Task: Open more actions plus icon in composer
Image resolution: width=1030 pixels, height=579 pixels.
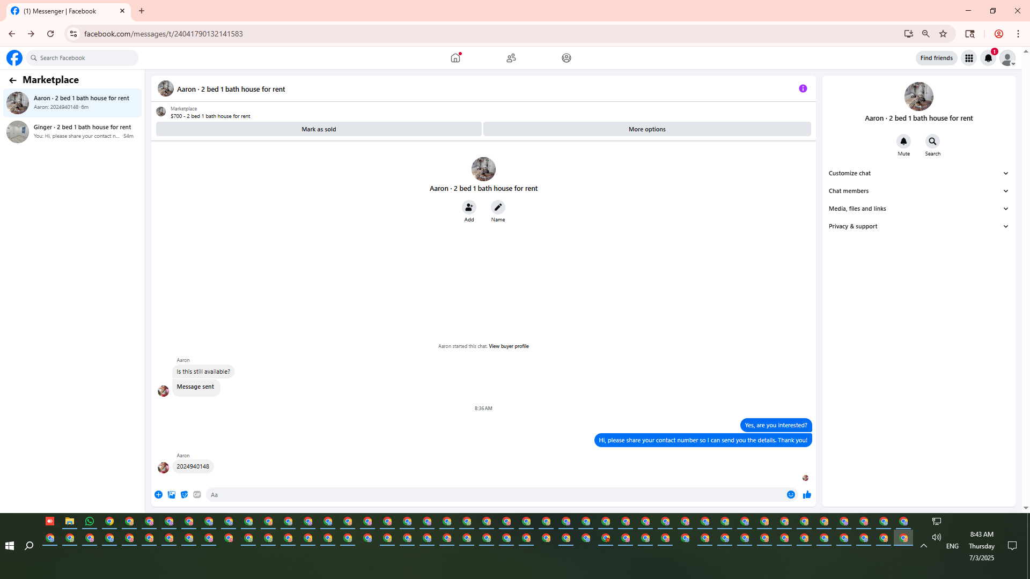Action: (158, 495)
